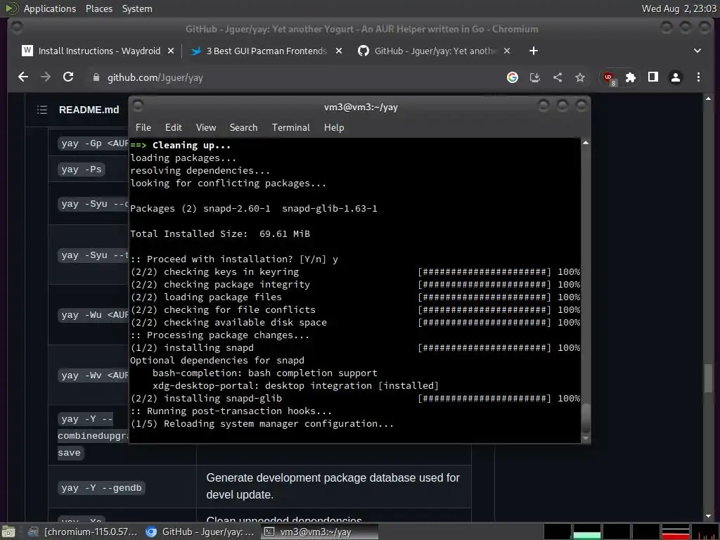Open the Applications menu
This screenshot has width=720, height=540.
(50, 8)
